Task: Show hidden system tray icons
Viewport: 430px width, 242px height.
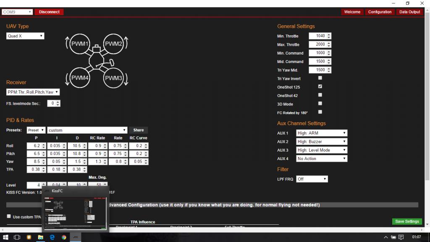Action: (x=385, y=237)
